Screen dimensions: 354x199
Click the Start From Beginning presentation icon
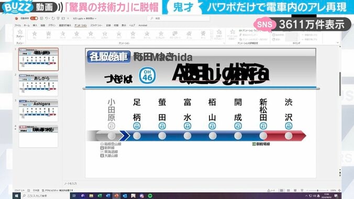[58, 18]
